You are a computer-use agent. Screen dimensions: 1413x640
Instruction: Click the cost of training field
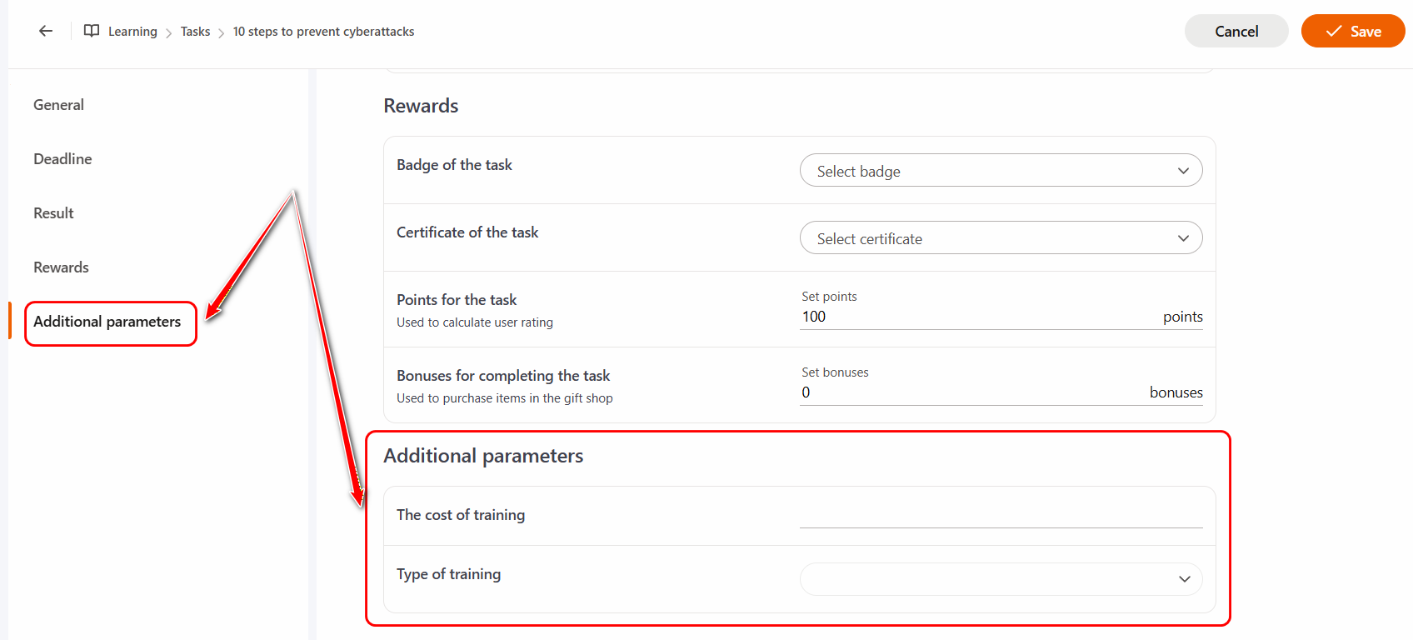coord(1000,515)
